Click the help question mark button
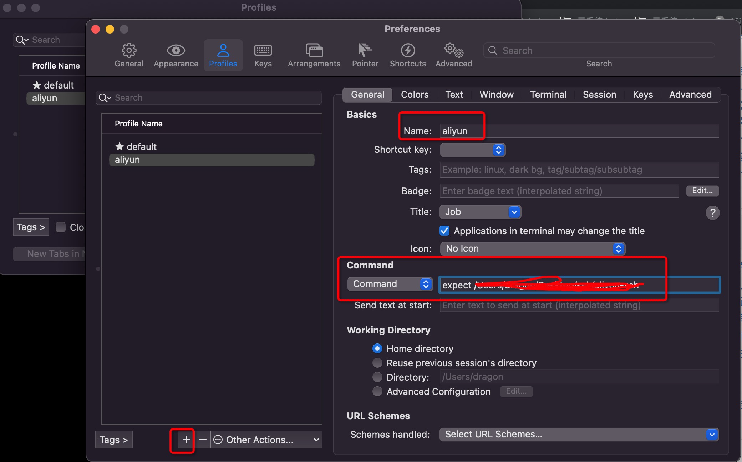 tap(712, 213)
